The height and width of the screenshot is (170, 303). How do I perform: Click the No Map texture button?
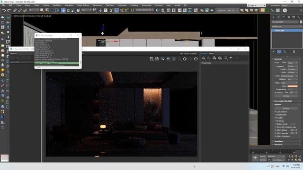tap(286, 96)
